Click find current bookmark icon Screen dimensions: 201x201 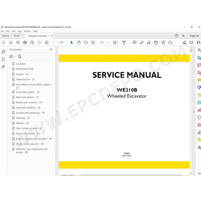[20, 56]
